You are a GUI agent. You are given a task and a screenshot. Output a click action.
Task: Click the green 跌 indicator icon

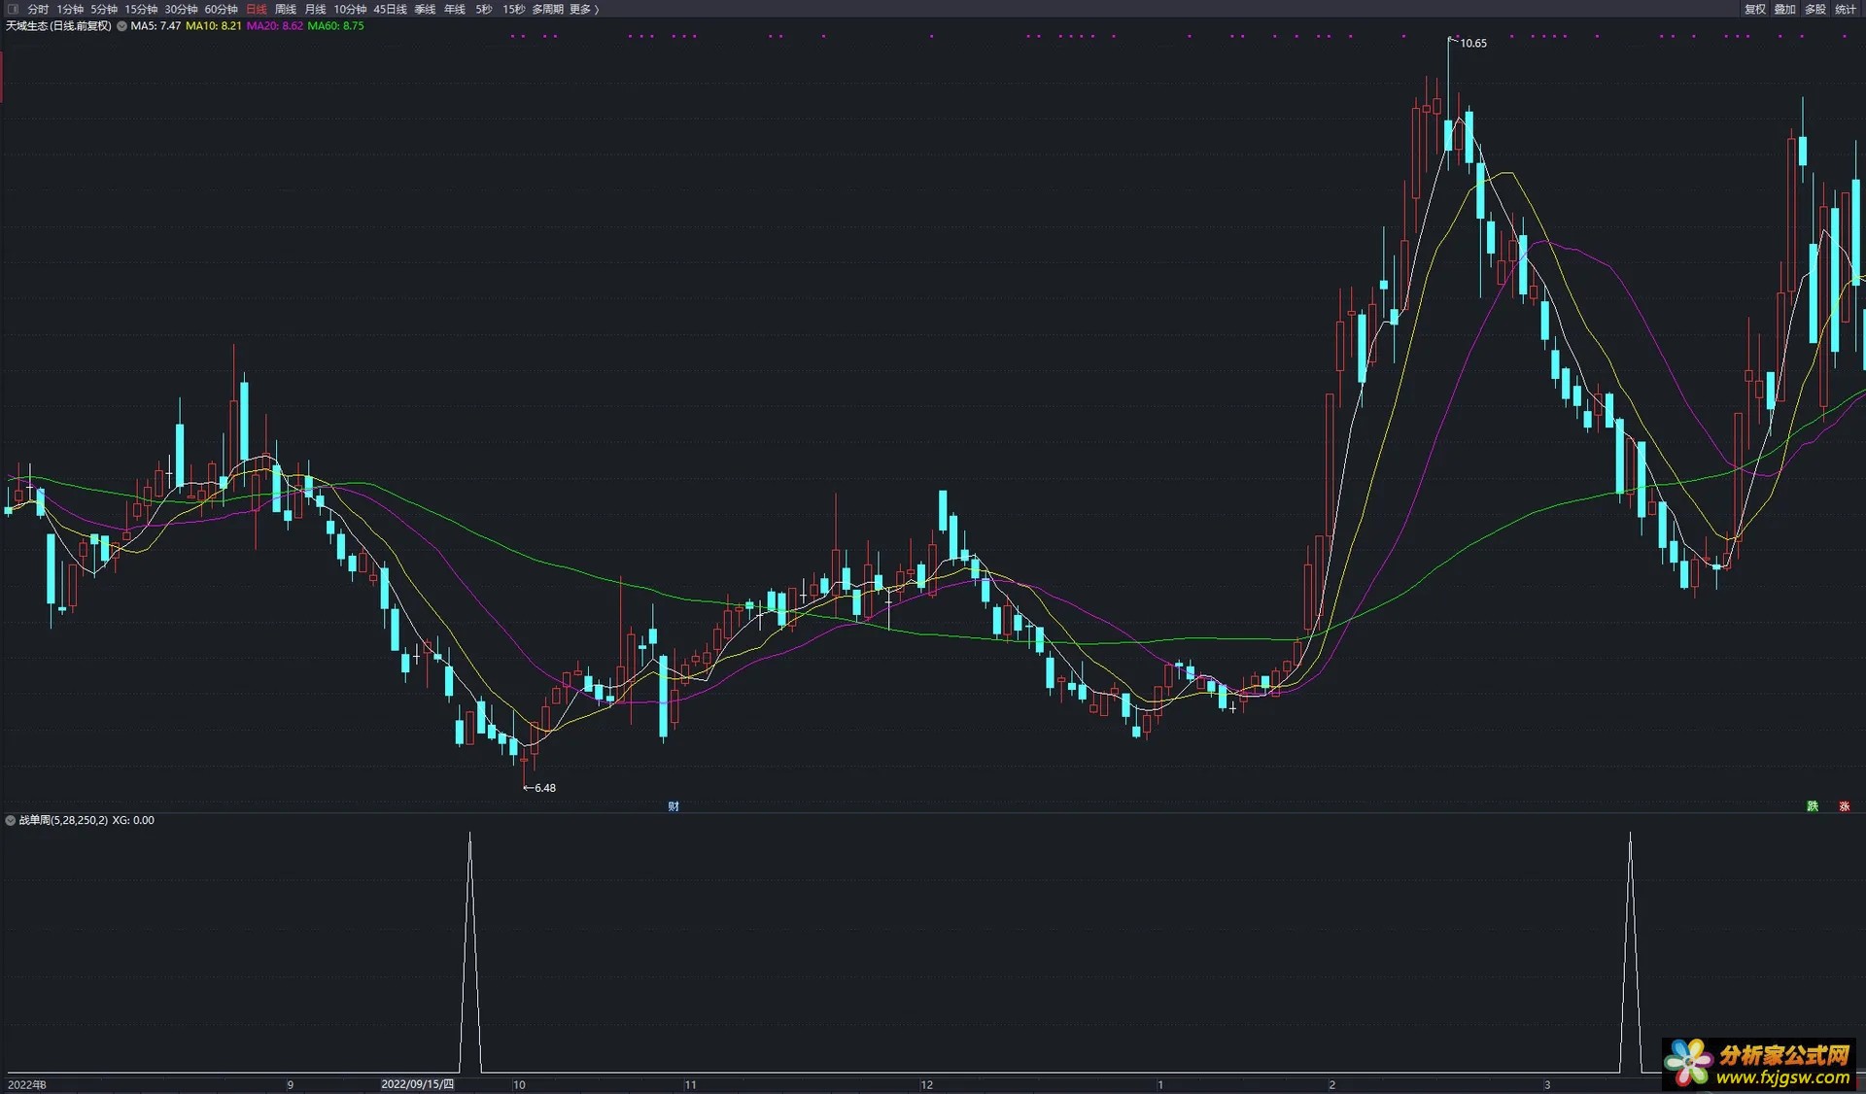1813,806
